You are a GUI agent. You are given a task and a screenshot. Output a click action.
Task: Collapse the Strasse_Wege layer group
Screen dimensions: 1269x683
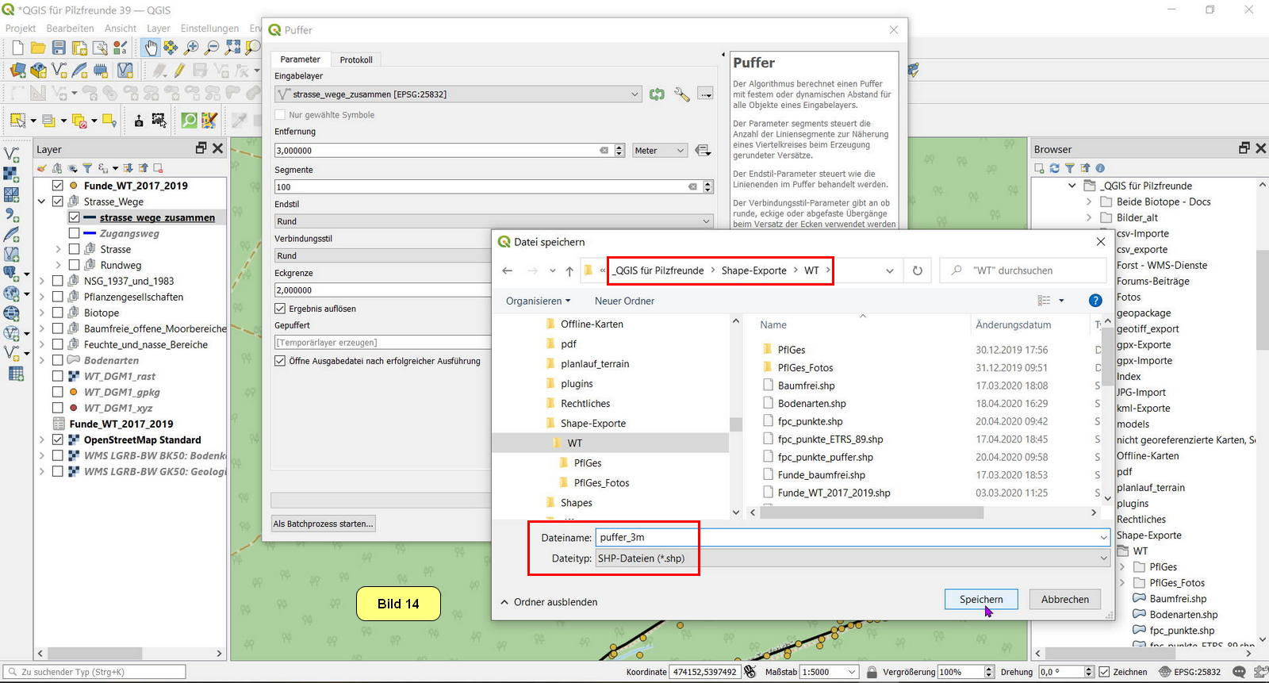click(41, 201)
